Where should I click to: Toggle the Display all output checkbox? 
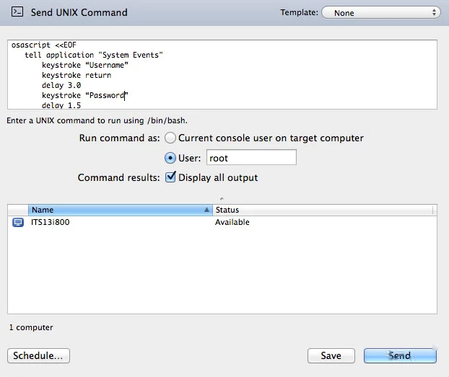(170, 177)
